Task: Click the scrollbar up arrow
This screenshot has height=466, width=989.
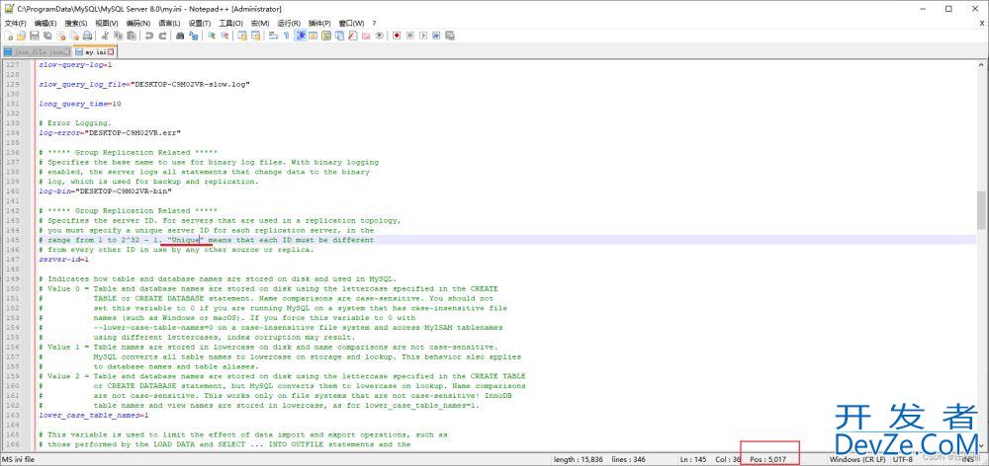Action: click(981, 64)
